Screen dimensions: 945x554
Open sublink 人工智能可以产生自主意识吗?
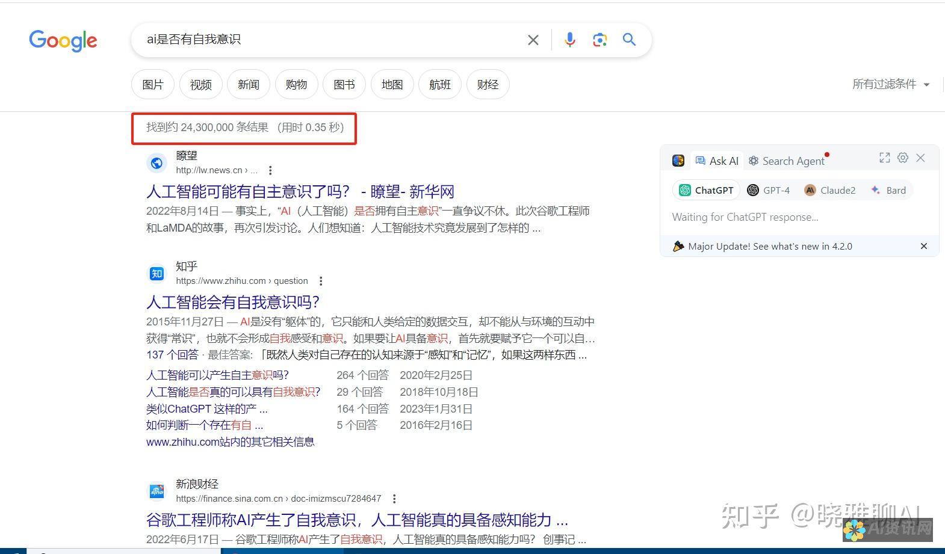[217, 375]
